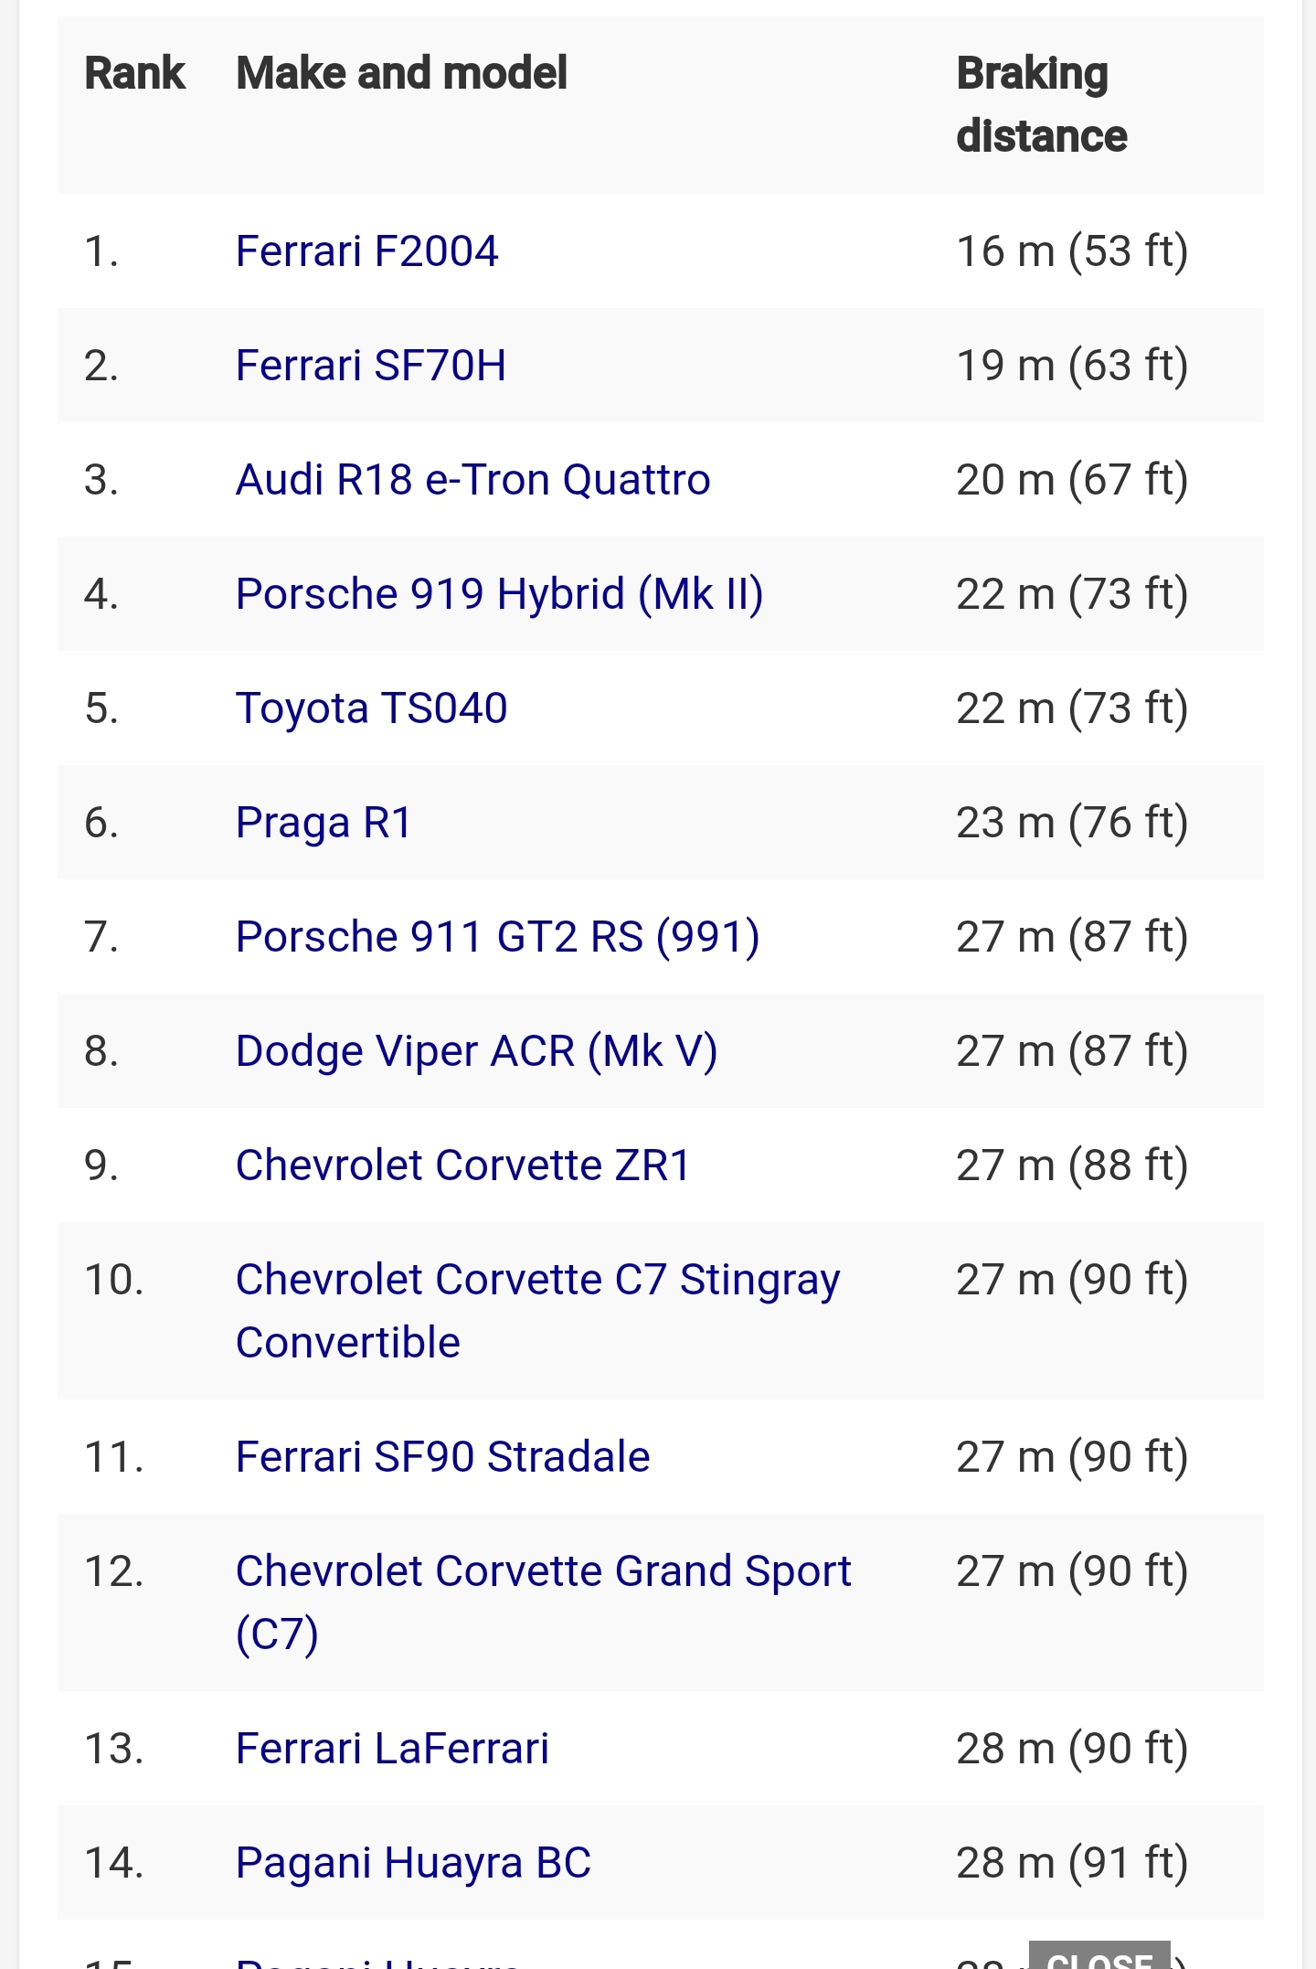
Task: Select the 16 m (53 ft) distance cell
Action: [x=1072, y=251]
